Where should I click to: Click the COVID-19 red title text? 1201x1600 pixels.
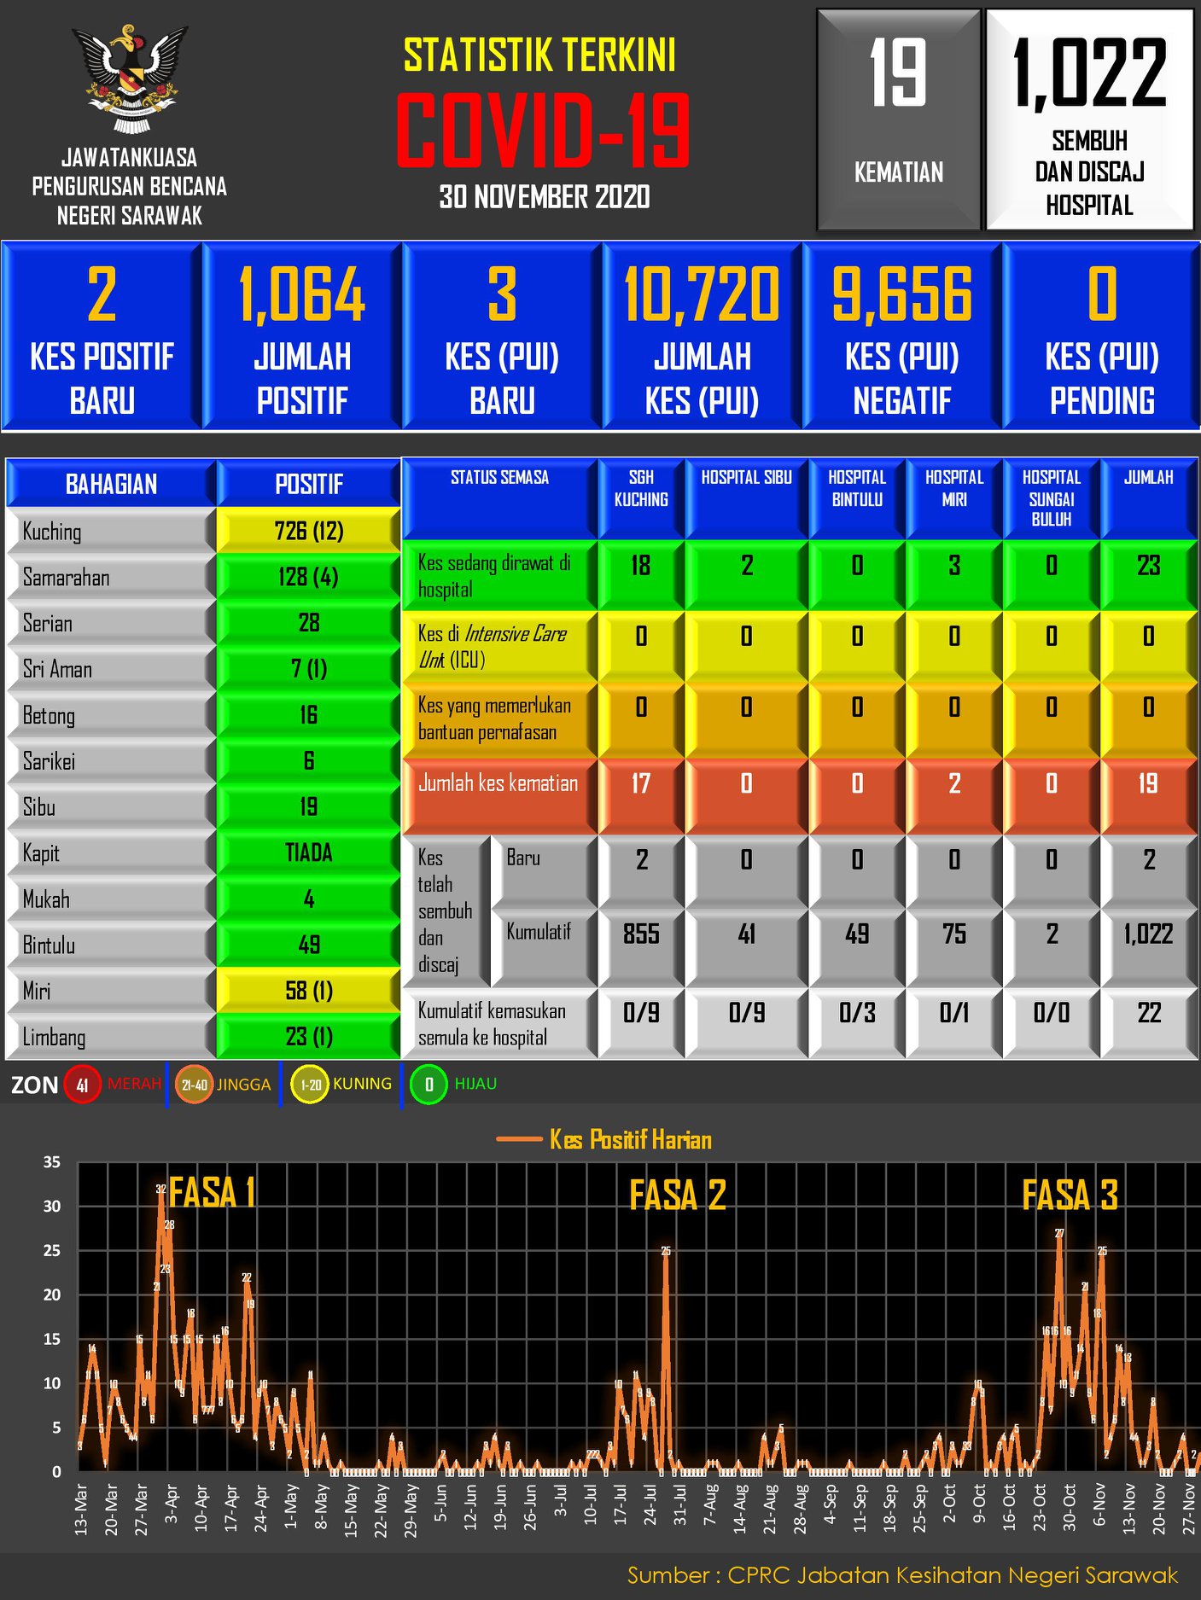coord(543,130)
